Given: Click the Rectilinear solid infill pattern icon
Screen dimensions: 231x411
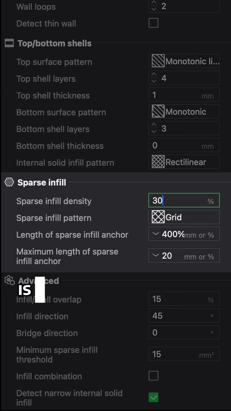Looking at the screenshot, I should [158, 162].
